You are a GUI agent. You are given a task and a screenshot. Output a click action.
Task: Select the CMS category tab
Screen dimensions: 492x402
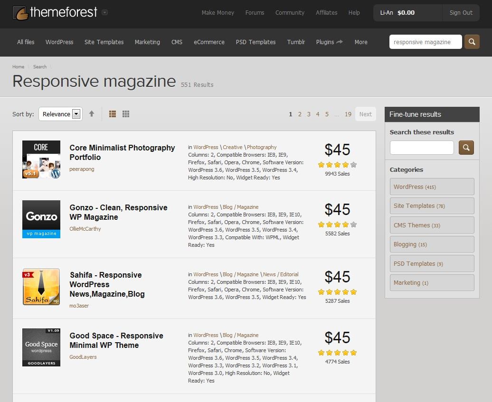tap(177, 42)
